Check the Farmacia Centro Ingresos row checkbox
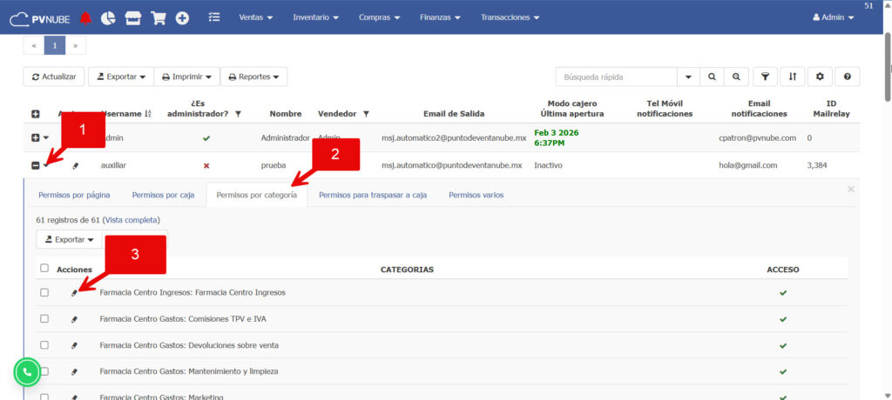The width and height of the screenshot is (892, 400). [x=44, y=293]
